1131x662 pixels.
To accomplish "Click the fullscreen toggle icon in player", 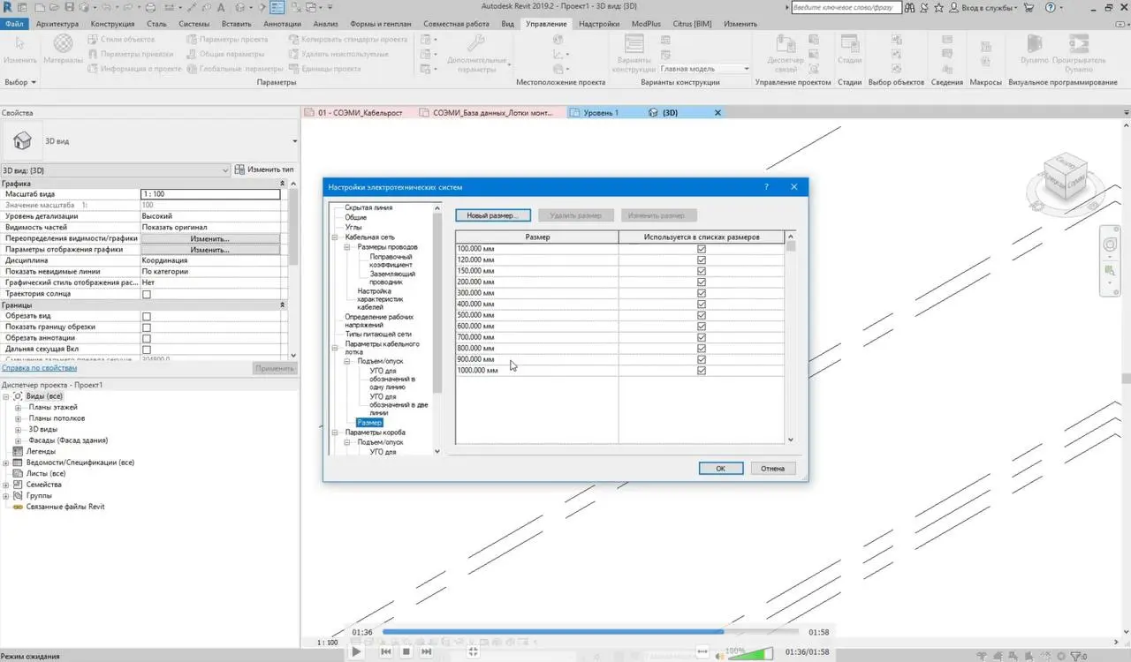I will 473,651.
